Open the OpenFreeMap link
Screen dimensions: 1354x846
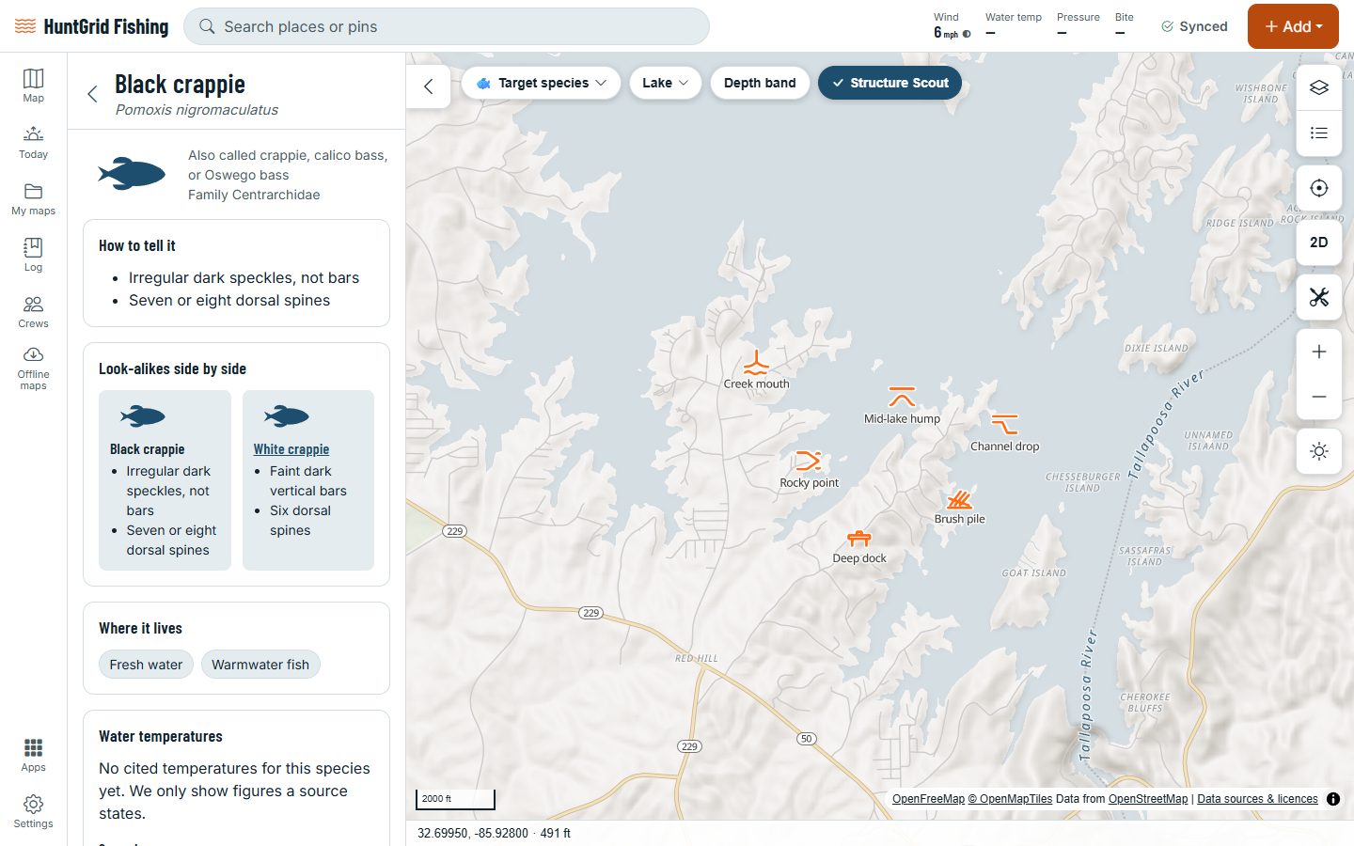(x=928, y=799)
